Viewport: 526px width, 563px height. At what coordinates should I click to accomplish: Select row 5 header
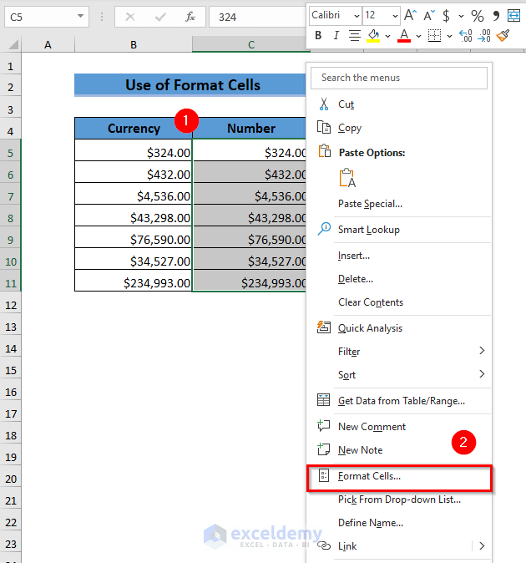(10, 154)
